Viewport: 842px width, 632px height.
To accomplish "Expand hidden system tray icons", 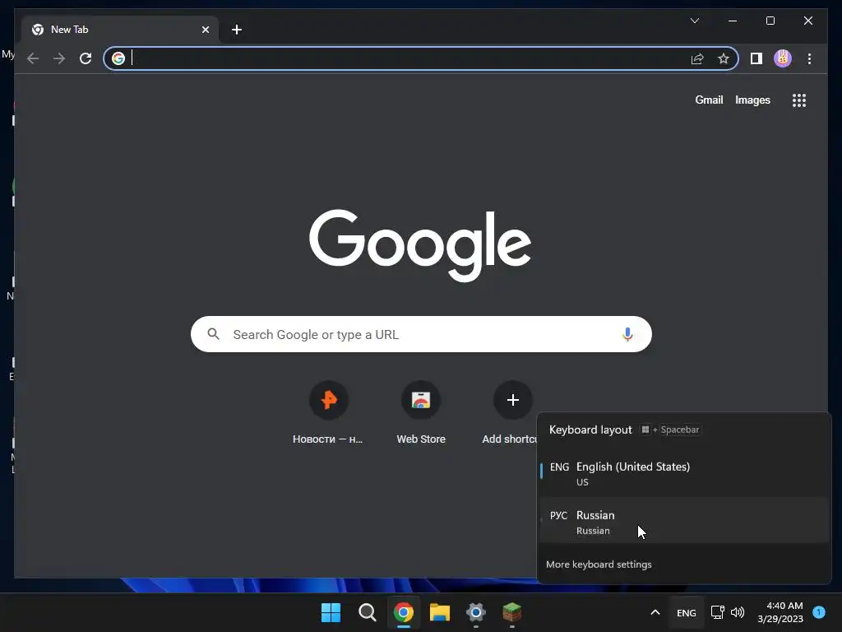I will (x=655, y=612).
